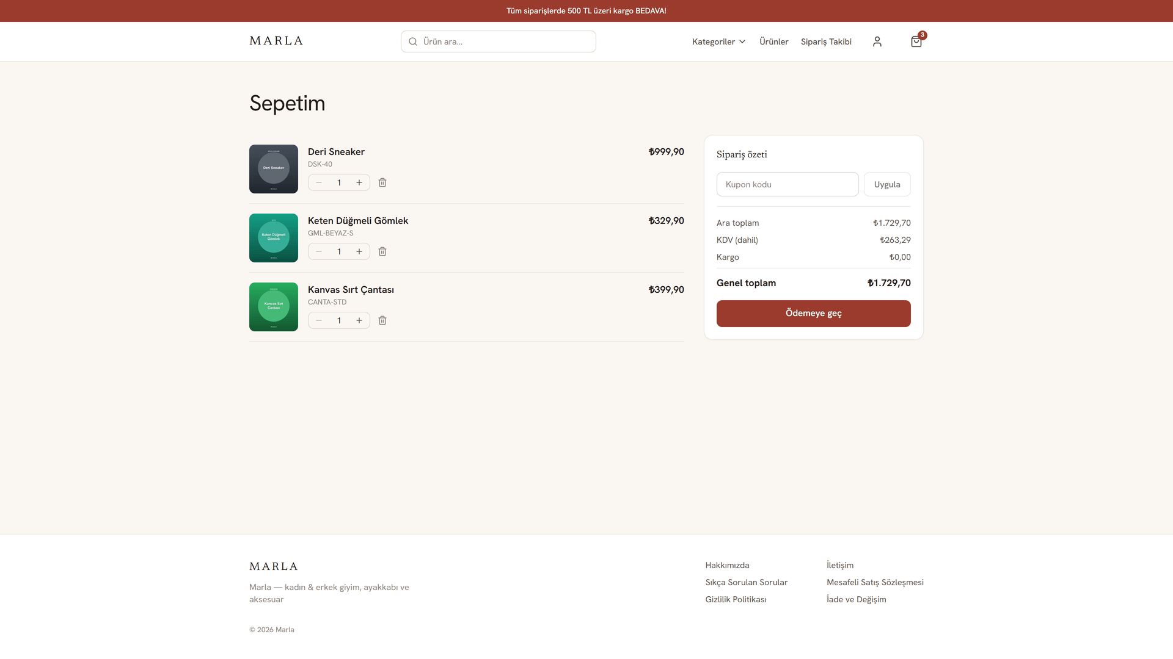Viewport: 1173px width, 659px height.
Task: Increase Deri Sneaker quantity with plus
Action: 359,182
